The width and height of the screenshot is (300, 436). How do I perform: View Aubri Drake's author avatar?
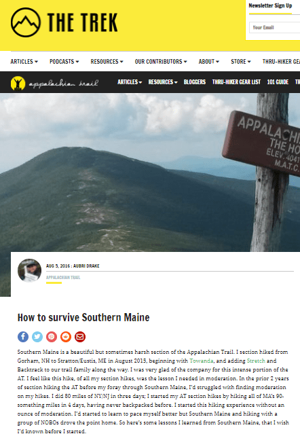point(29,270)
